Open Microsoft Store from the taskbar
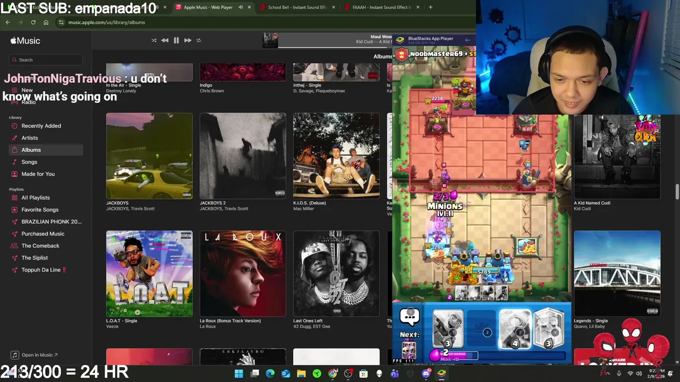This screenshot has height=382, width=680. point(363,374)
